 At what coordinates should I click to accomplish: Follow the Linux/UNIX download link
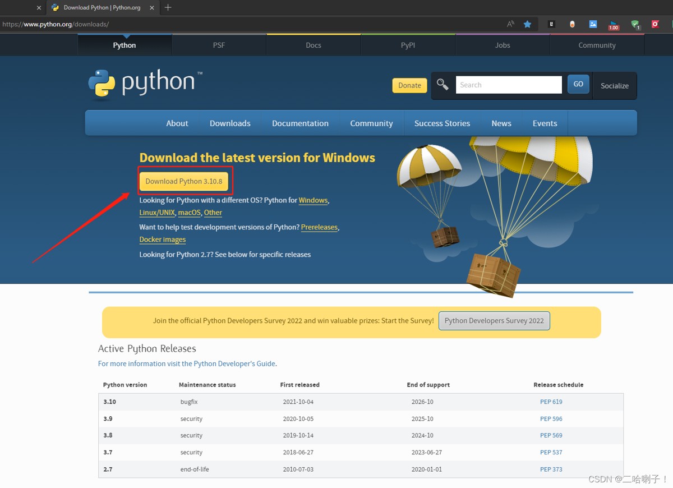point(157,213)
